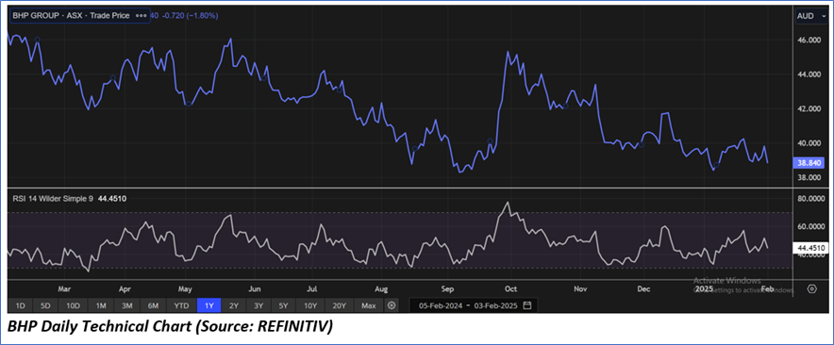The height and width of the screenshot is (345, 834).
Task: Choose the 5Y time range
Action: [x=283, y=305]
